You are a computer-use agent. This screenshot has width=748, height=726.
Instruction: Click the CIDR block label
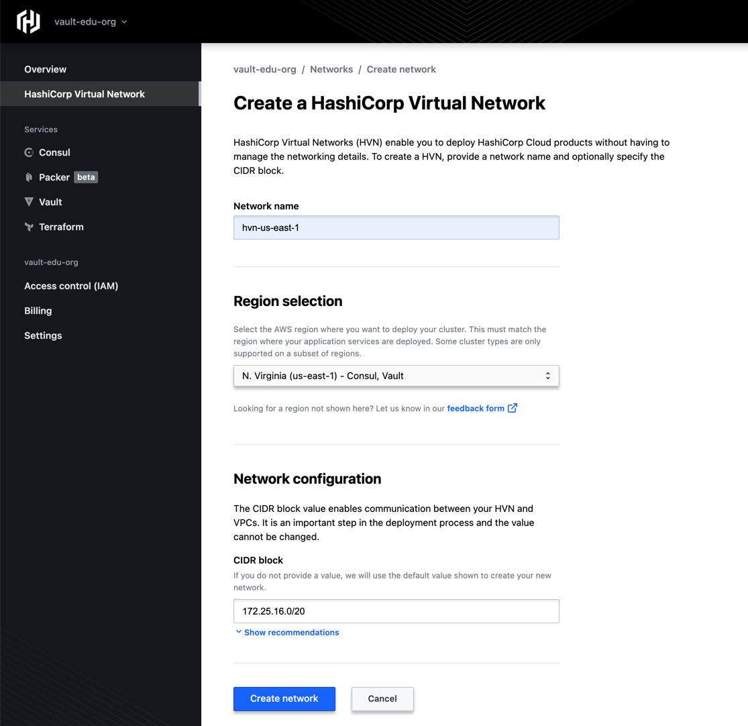tap(258, 560)
